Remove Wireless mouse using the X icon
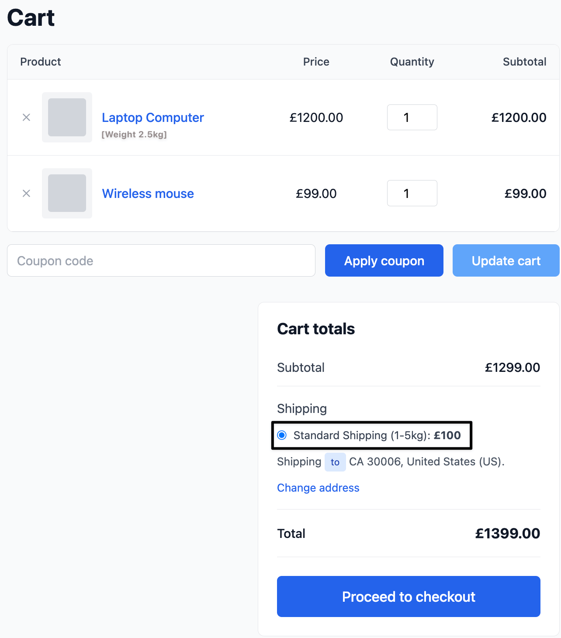This screenshot has height=638, width=561. tap(26, 194)
